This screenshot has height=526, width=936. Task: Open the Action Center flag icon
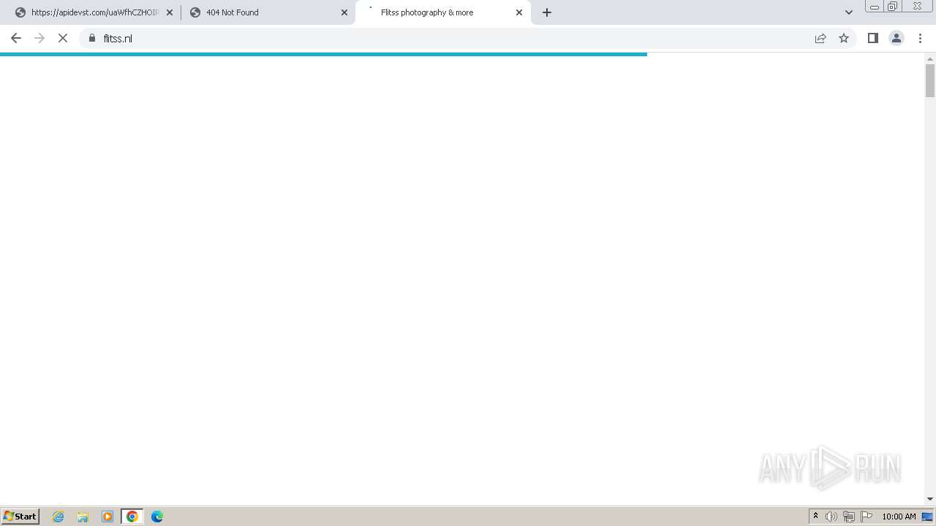point(867,517)
